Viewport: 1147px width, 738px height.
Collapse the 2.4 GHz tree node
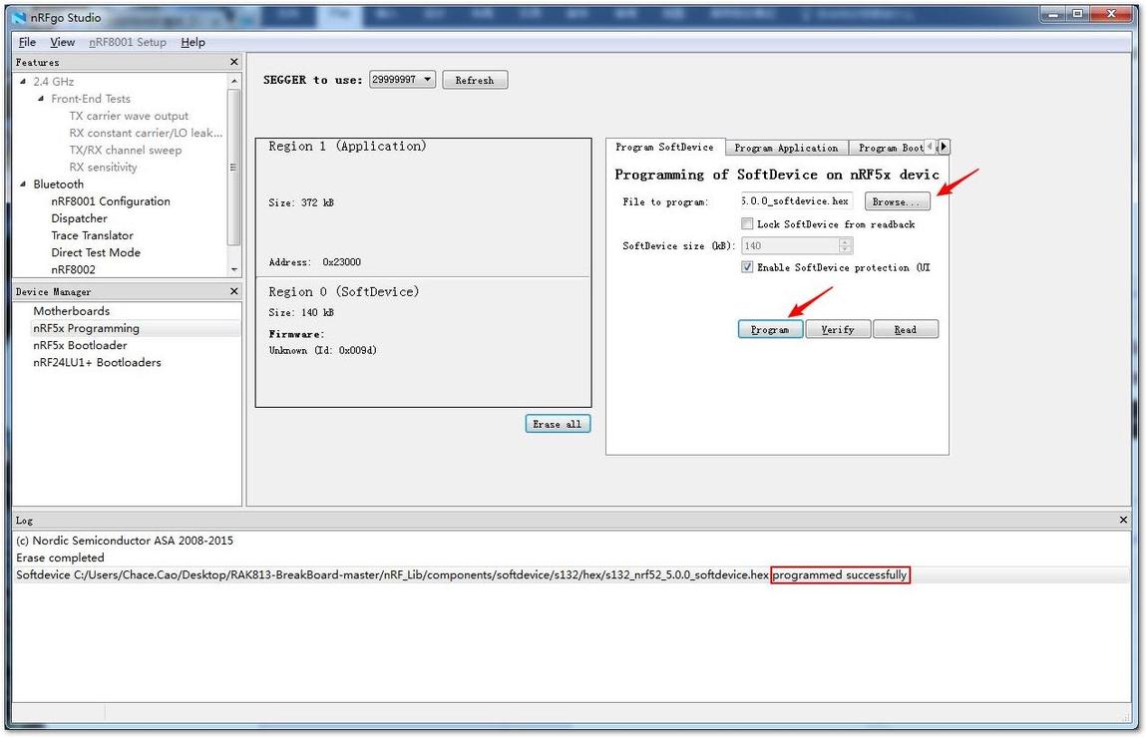tap(23, 81)
